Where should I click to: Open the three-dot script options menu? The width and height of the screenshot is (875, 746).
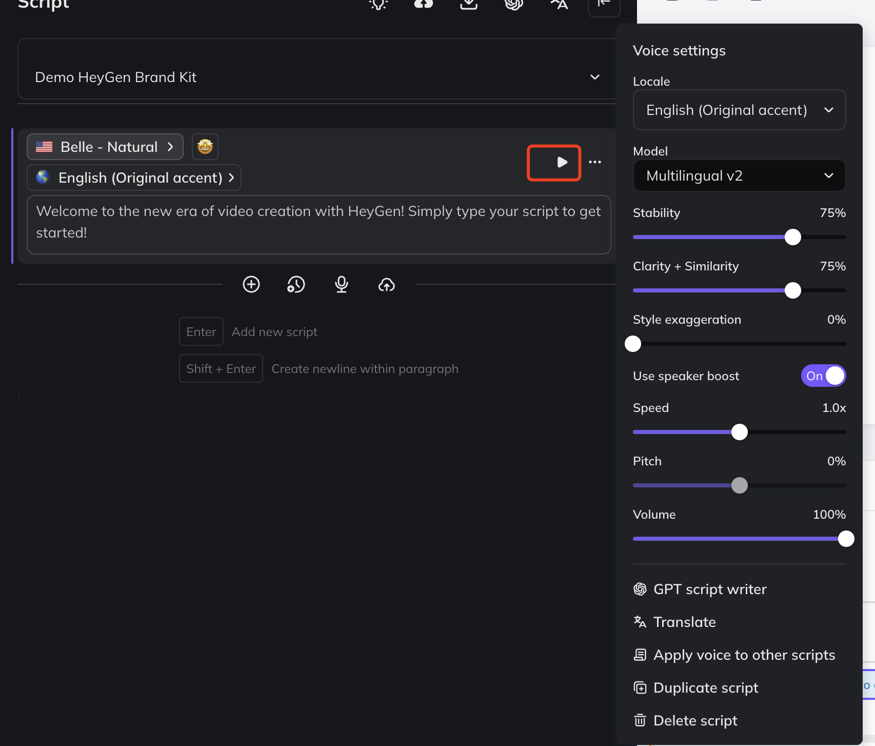tap(595, 162)
